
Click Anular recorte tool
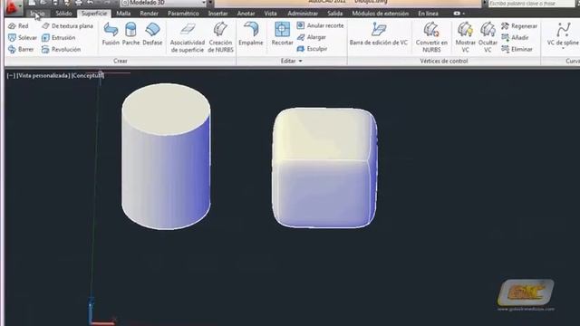(320, 25)
